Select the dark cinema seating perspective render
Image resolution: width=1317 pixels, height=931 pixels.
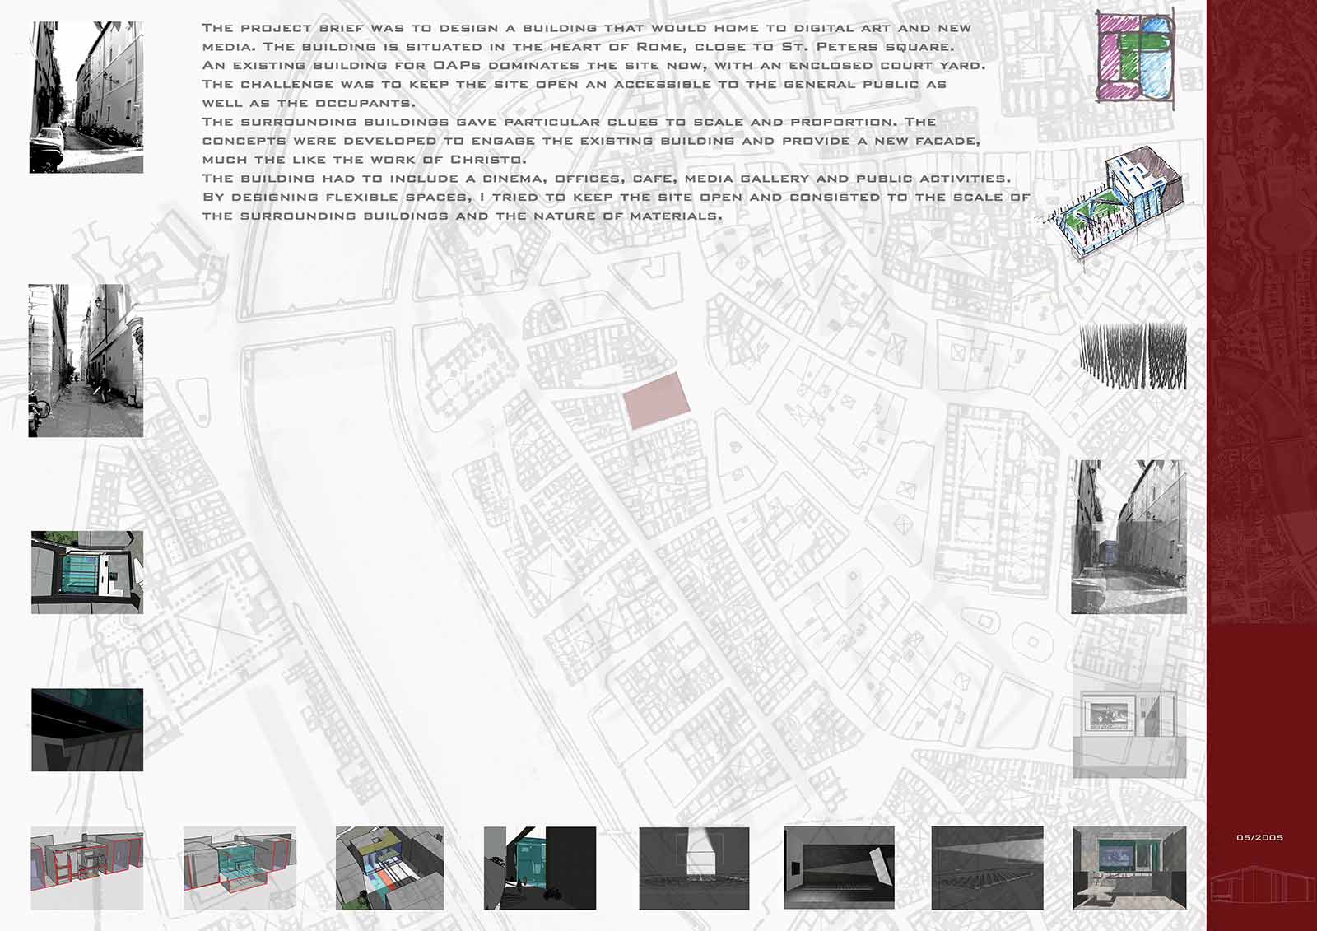point(987,868)
